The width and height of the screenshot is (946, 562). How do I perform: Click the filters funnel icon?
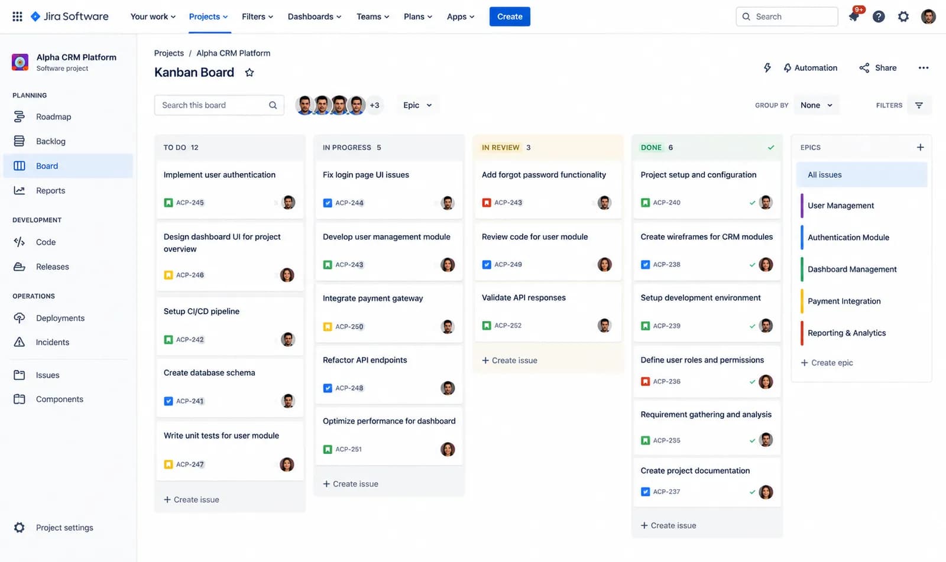pos(919,105)
